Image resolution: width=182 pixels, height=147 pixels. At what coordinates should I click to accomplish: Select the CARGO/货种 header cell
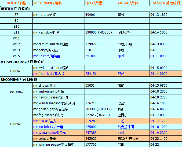(x=133, y=3)
